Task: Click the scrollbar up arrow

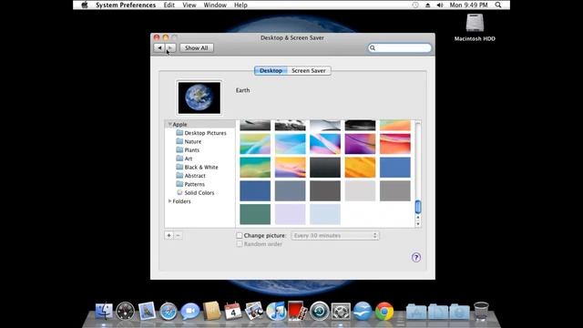Action: (x=418, y=218)
